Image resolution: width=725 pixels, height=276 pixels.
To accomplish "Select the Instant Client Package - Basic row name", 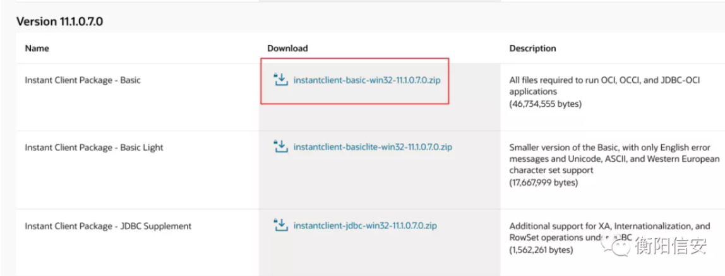I will coord(83,80).
